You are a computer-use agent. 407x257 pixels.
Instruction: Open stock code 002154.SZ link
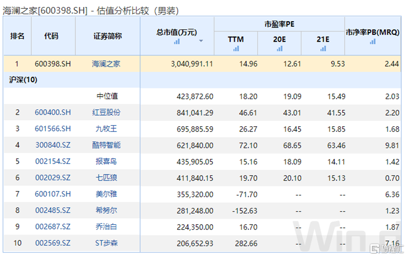coord(52,161)
